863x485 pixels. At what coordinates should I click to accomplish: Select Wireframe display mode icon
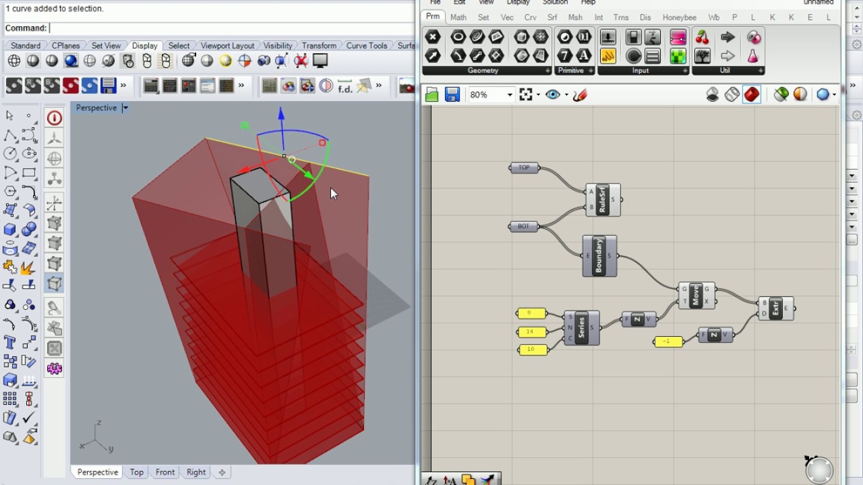pyautogui.click(x=14, y=61)
